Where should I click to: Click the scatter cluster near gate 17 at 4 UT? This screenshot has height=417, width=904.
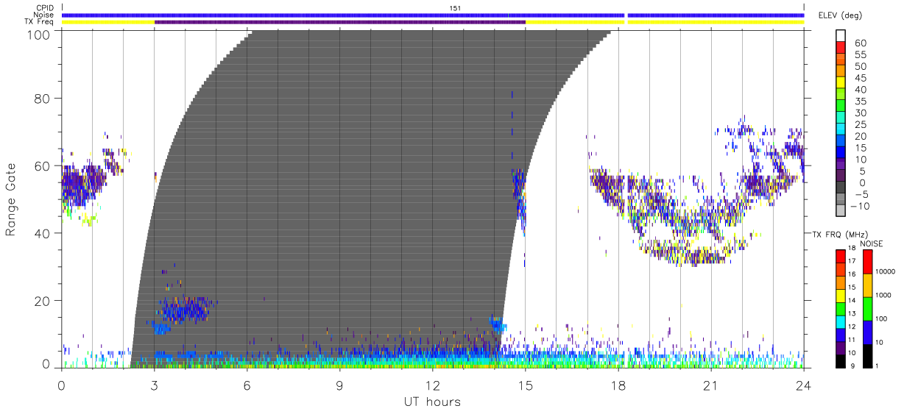click(184, 310)
